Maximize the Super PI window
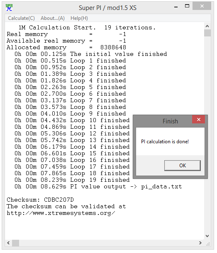217x253 pixels. point(187,6)
